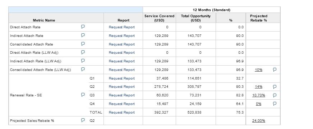Click the 75.3 total percentage value
The image size is (313, 129).
pyautogui.click(x=240, y=112)
